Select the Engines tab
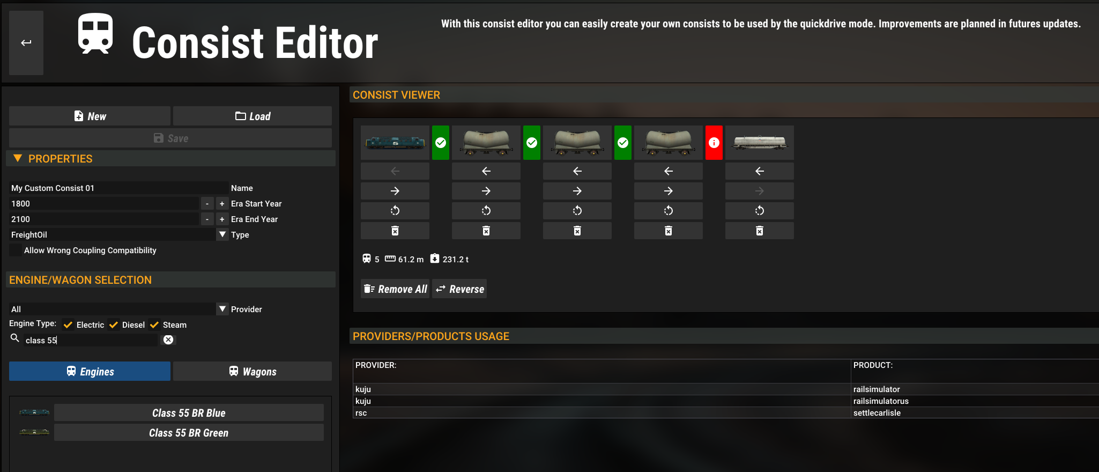Image resolution: width=1099 pixels, height=472 pixels. (90, 372)
